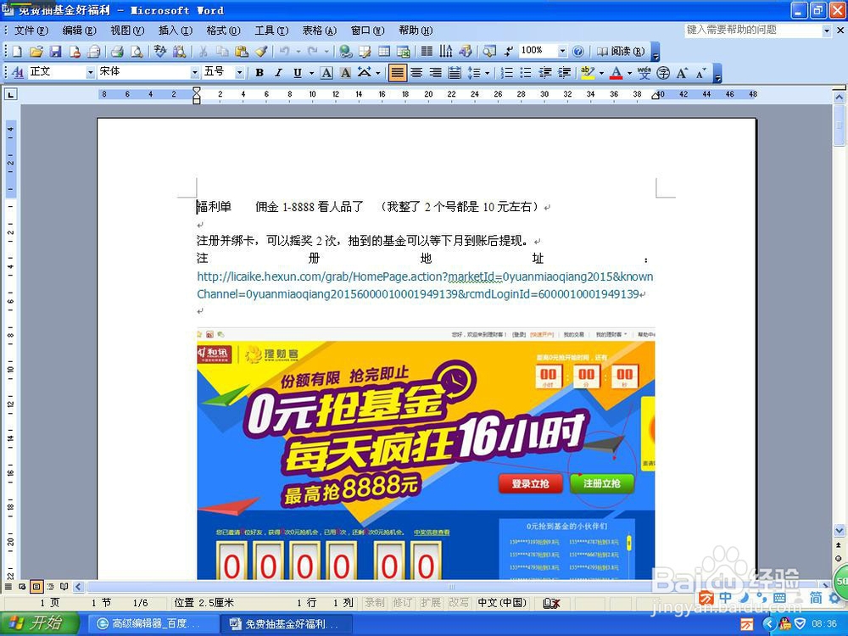Insert an Excel worksheet
This screenshot has height=636, width=848.
(404, 52)
